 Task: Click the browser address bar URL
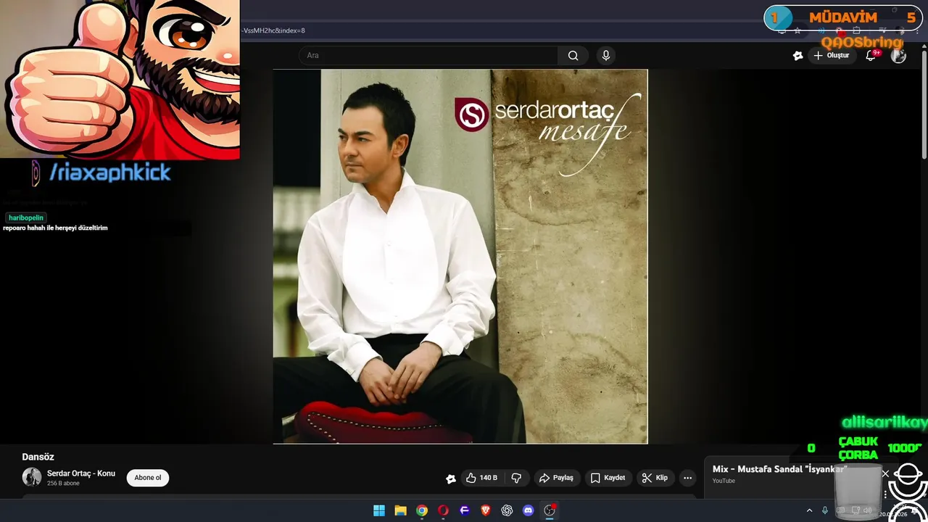click(x=273, y=30)
